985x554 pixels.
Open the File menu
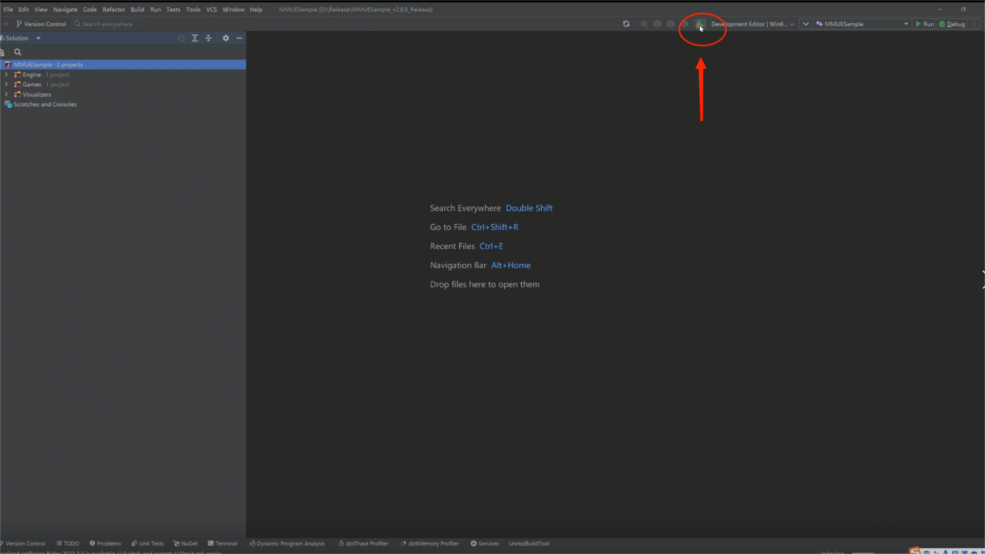pos(8,9)
